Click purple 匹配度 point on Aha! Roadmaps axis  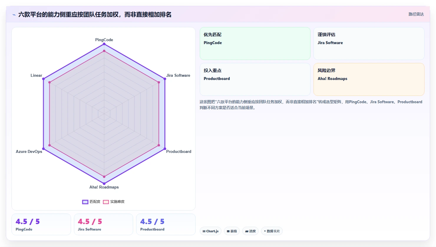pos(104,184)
